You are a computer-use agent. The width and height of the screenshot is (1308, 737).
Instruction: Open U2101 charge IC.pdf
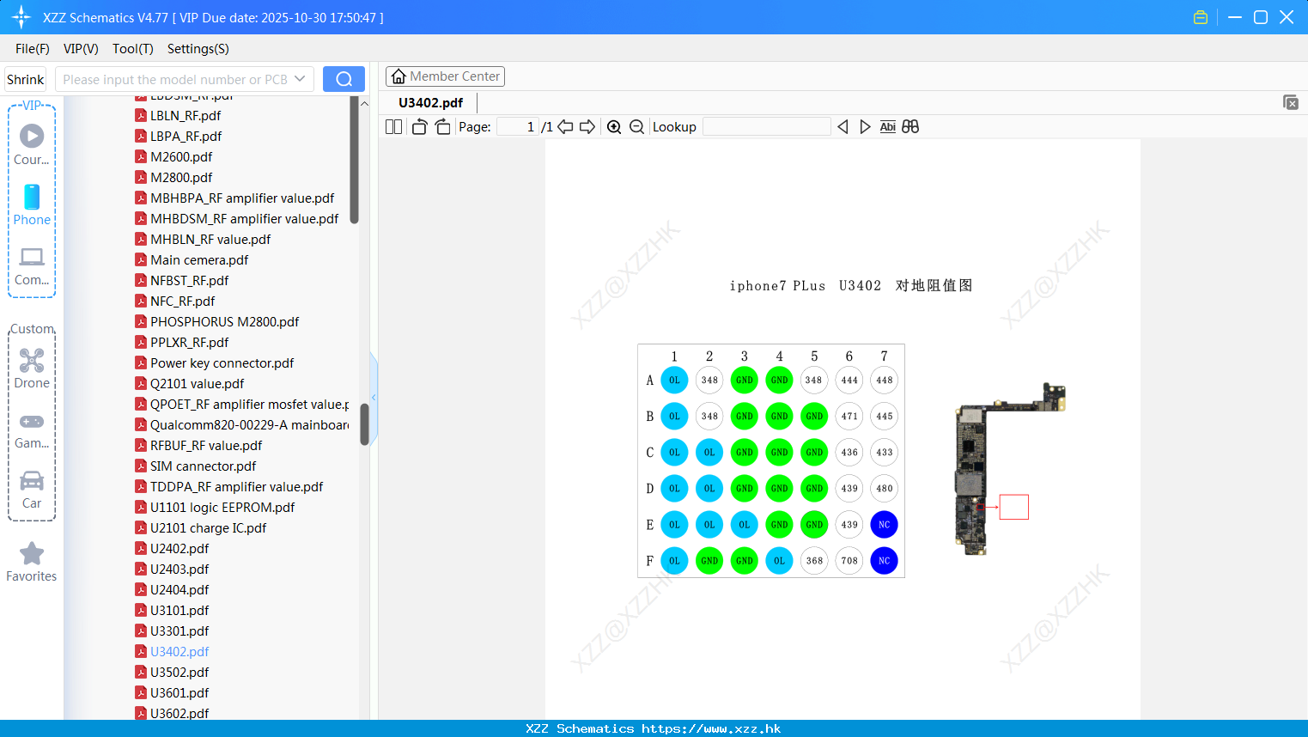(201, 527)
